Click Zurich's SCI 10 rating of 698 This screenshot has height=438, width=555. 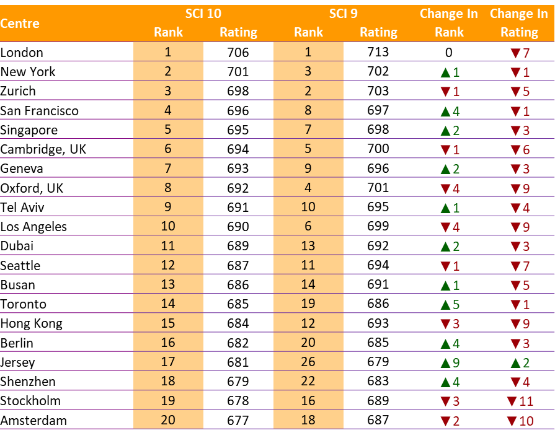point(238,91)
